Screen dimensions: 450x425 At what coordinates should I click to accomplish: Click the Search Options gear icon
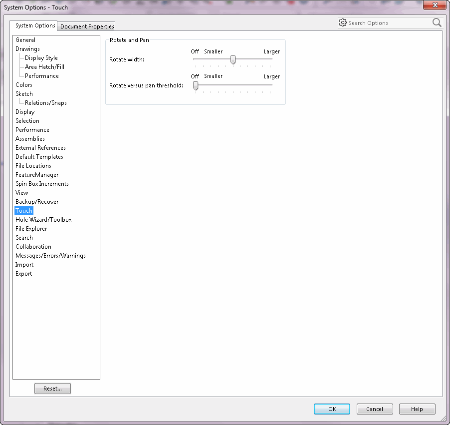(x=343, y=22)
